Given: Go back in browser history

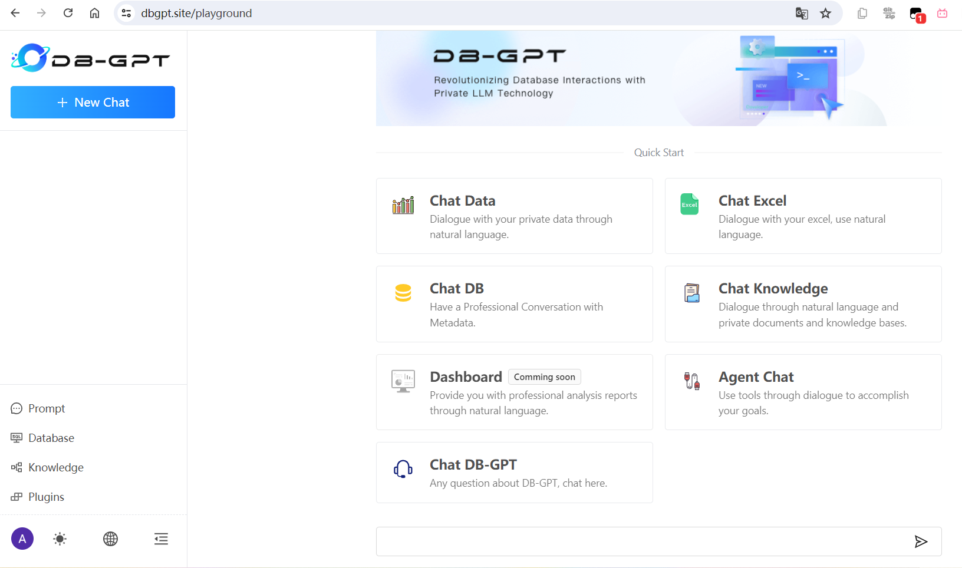Looking at the screenshot, I should pyautogui.click(x=15, y=13).
